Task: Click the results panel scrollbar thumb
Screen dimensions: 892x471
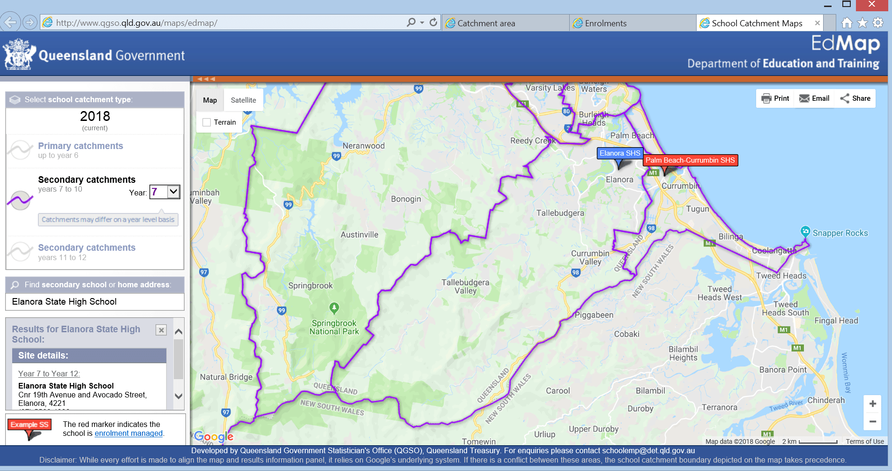Action: point(178,359)
